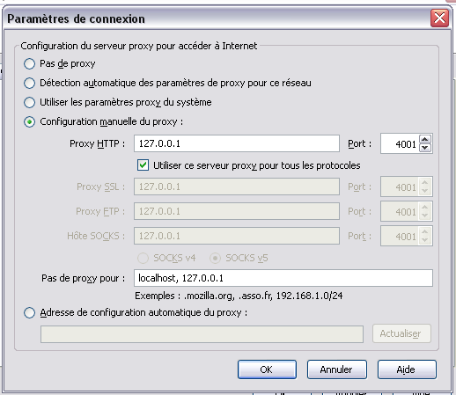Open help with the Aide button
Viewport: 456px width, 395px height.
[x=407, y=369]
